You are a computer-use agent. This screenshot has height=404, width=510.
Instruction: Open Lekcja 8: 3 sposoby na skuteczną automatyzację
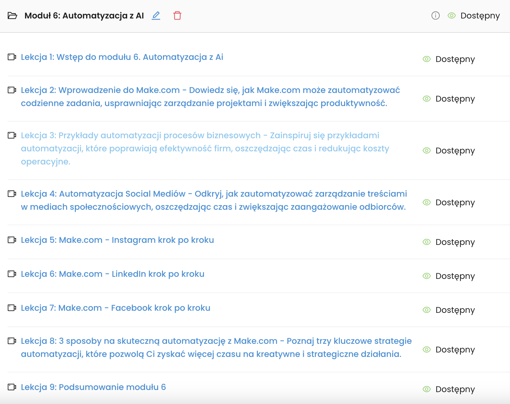click(x=216, y=347)
